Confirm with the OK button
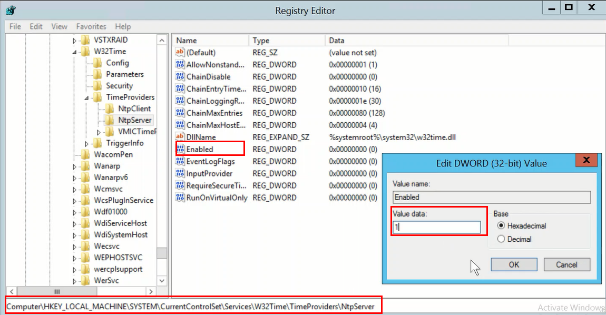 point(514,264)
